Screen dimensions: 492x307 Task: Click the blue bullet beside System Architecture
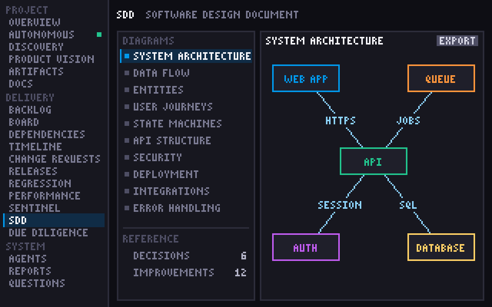point(127,56)
